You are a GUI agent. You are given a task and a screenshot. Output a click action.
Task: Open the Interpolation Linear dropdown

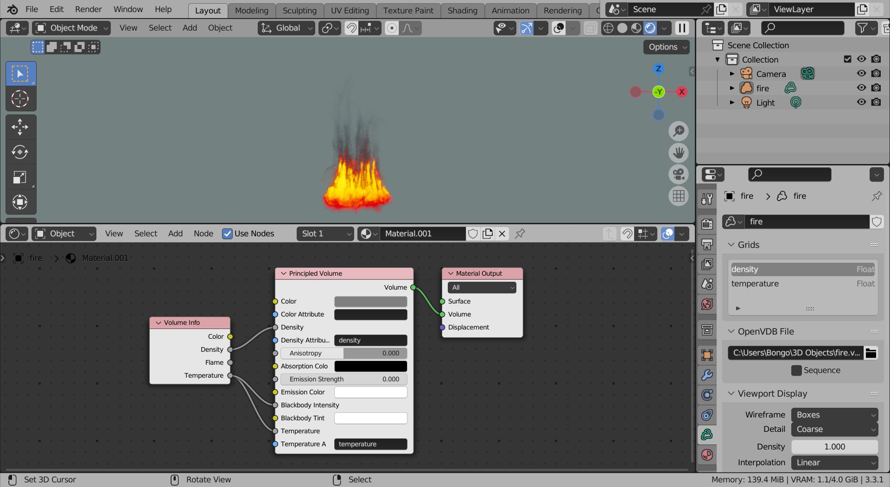pyautogui.click(x=834, y=462)
